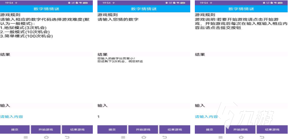Click 结束游戏 on the difficulty selection screen
The image size is (288, 140).
(x=77, y=129)
